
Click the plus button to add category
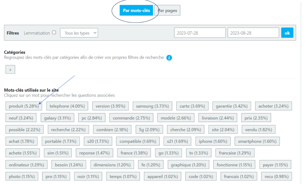tap(10, 70)
